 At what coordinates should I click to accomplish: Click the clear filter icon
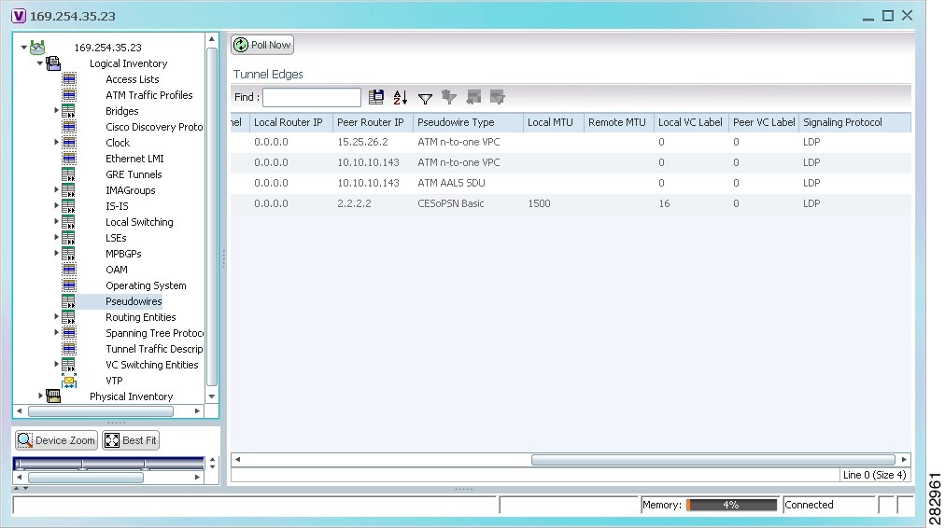pyautogui.click(x=449, y=97)
